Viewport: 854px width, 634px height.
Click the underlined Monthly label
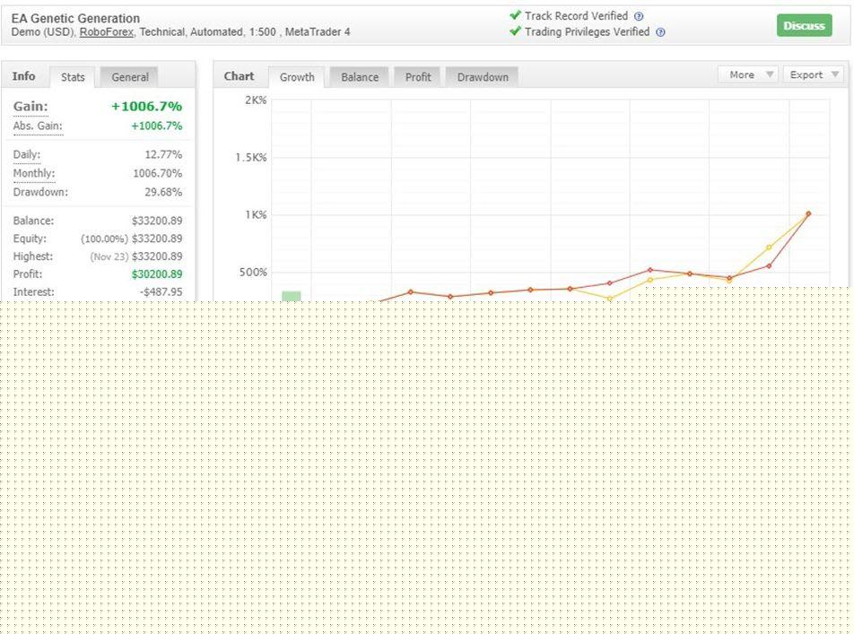click(x=34, y=173)
